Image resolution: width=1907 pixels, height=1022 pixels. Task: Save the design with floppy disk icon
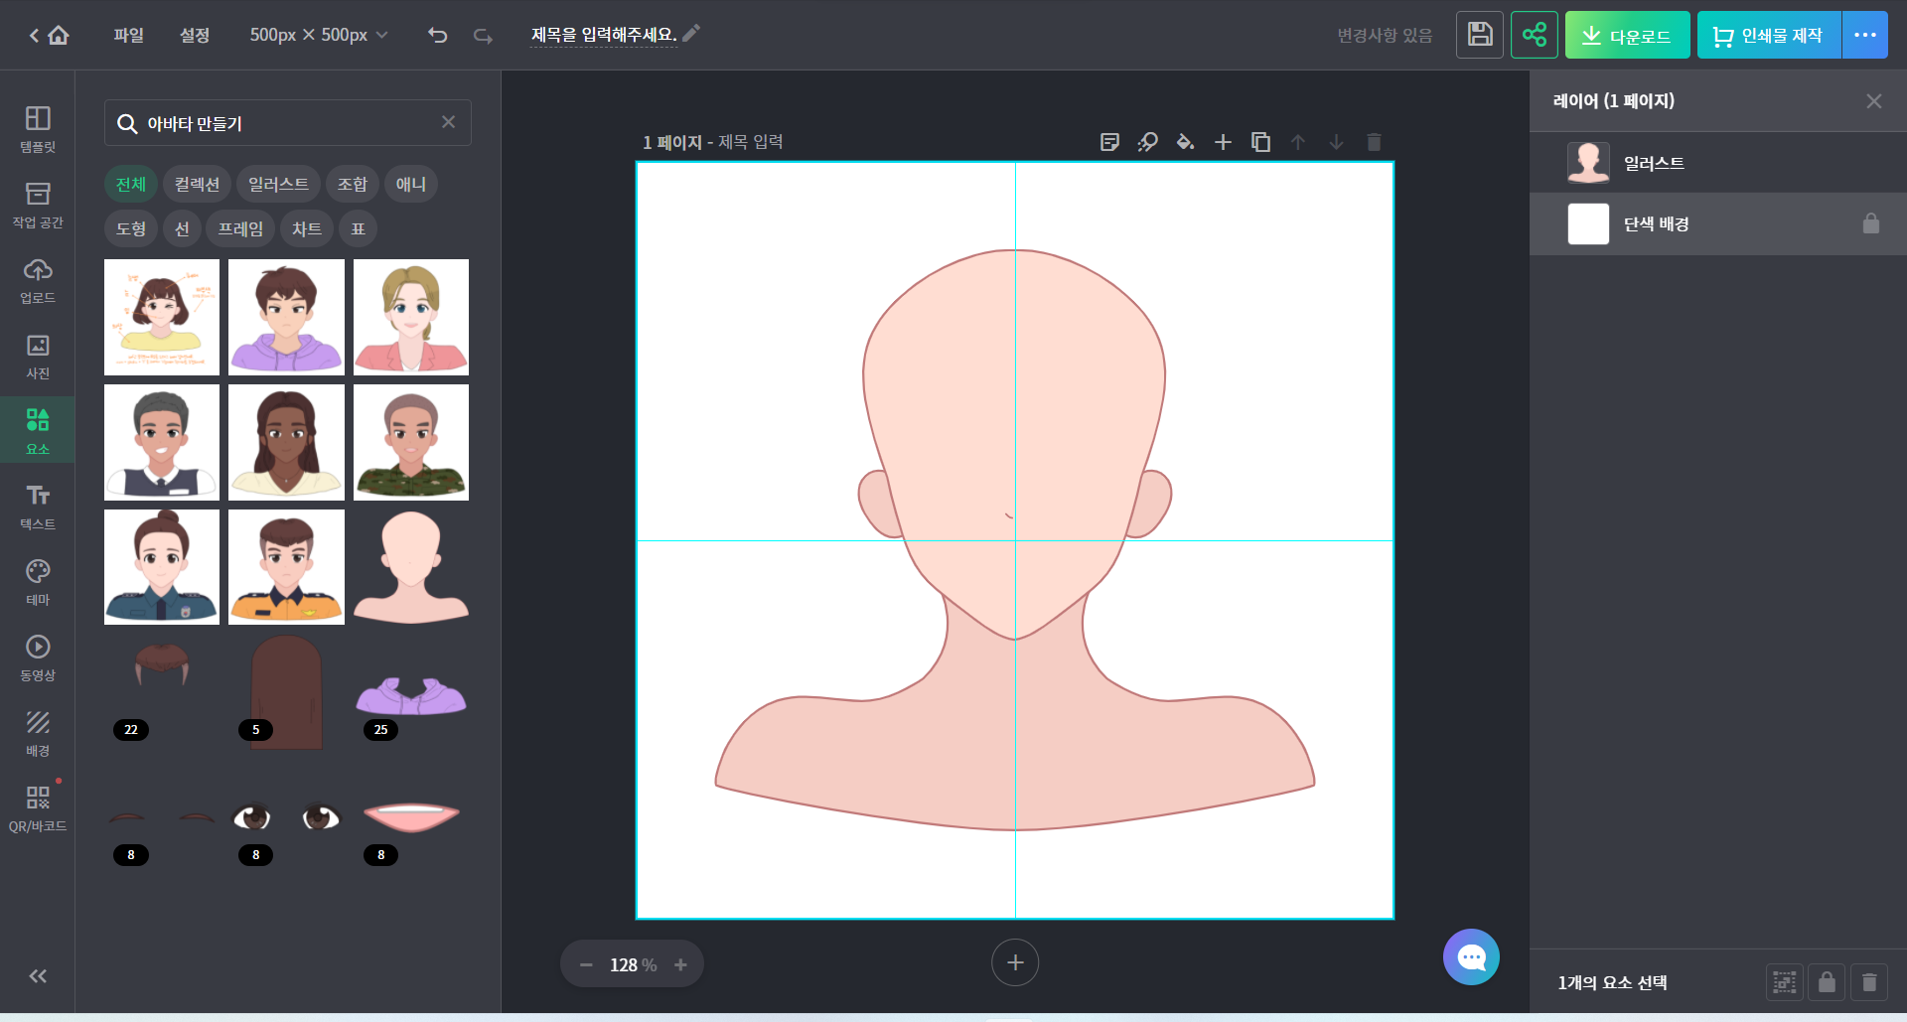click(1480, 35)
